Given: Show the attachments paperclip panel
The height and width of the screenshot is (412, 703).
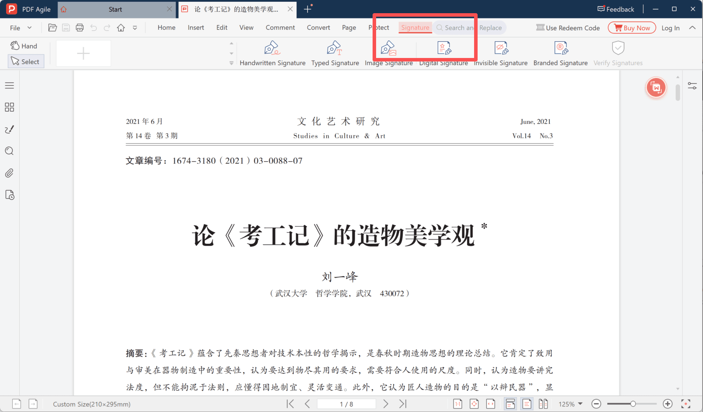Looking at the screenshot, I should coord(9,173).
